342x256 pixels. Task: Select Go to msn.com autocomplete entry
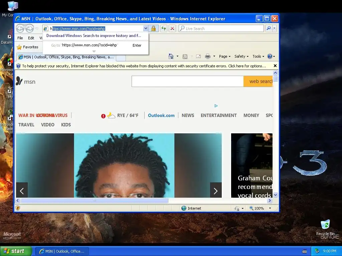click(x=96, y=45)
